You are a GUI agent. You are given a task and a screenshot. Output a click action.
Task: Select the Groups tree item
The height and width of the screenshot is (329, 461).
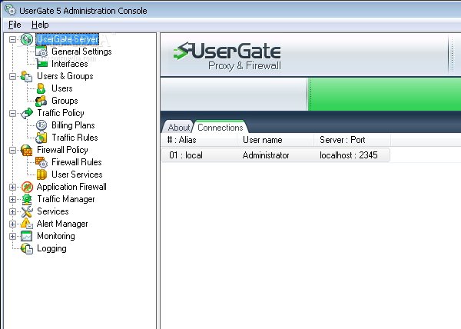(65, 101)
